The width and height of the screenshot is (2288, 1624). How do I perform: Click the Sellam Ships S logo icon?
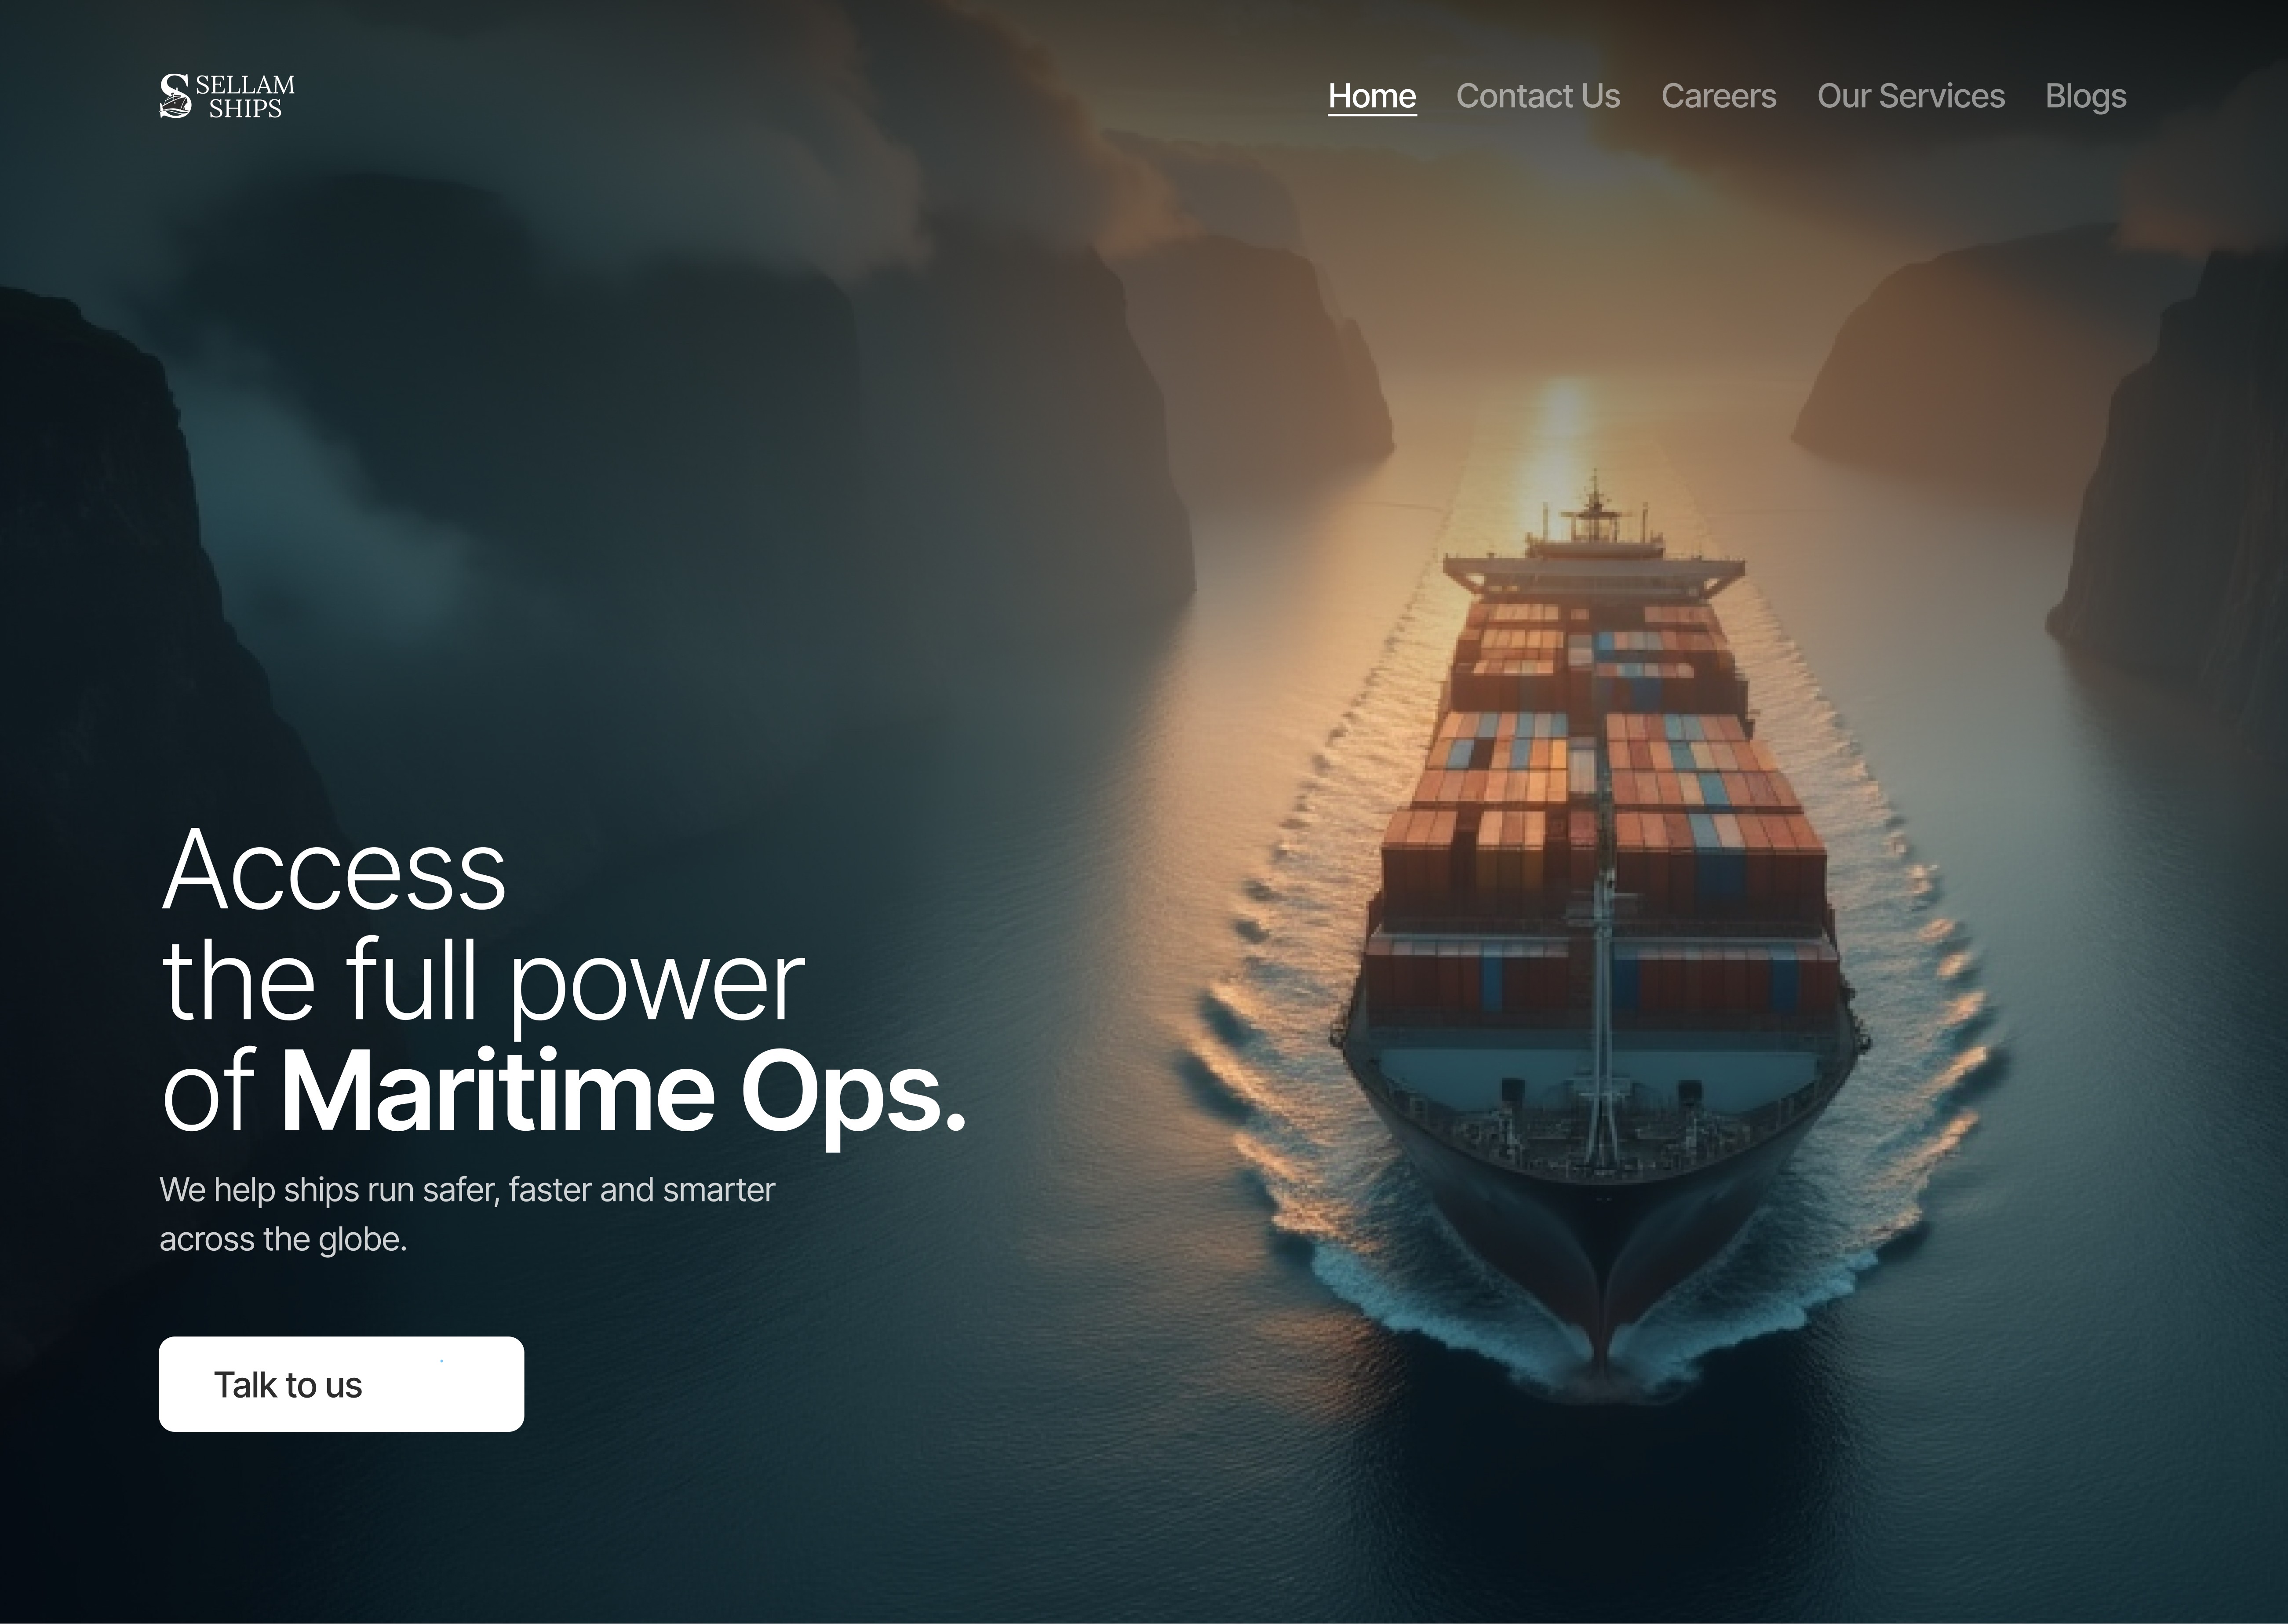(x=176, y=96)
